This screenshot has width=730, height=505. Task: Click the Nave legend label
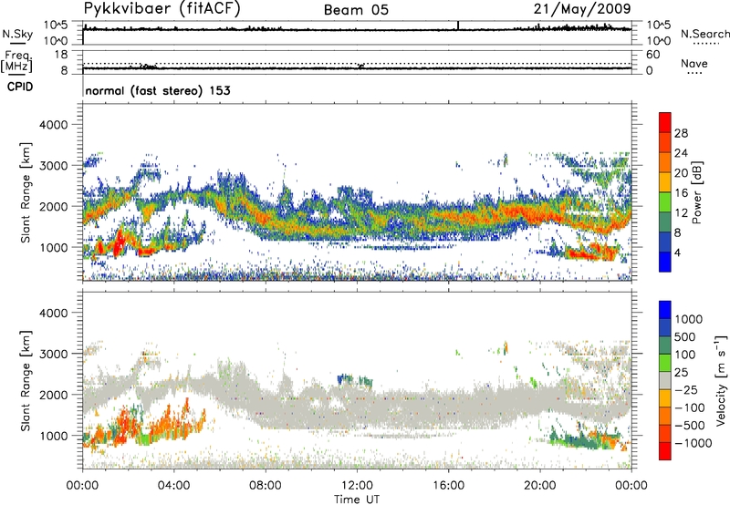click(x=694, y=63)
